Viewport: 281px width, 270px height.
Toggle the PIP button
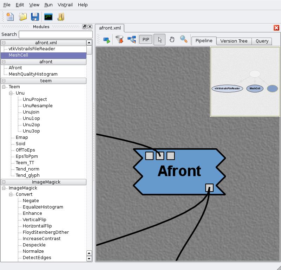pos(145,39)
